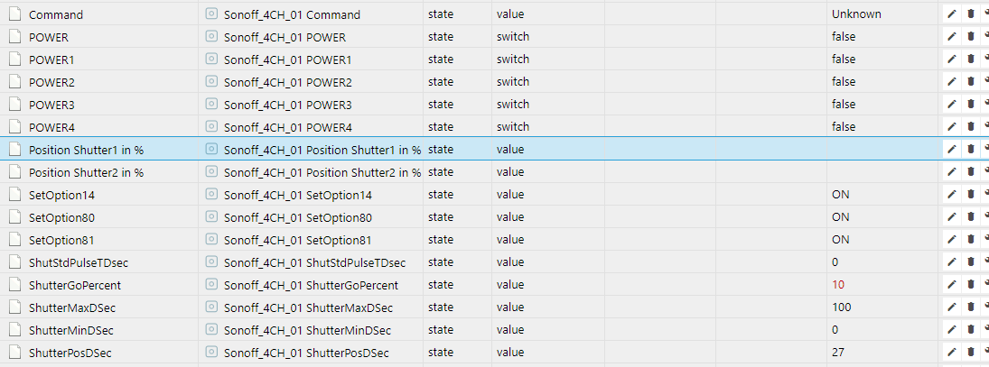Edit Position Shutter1 in % with pencil icon
The height and width of the screenshot is (367, 989).
click(x=952, y=150)
